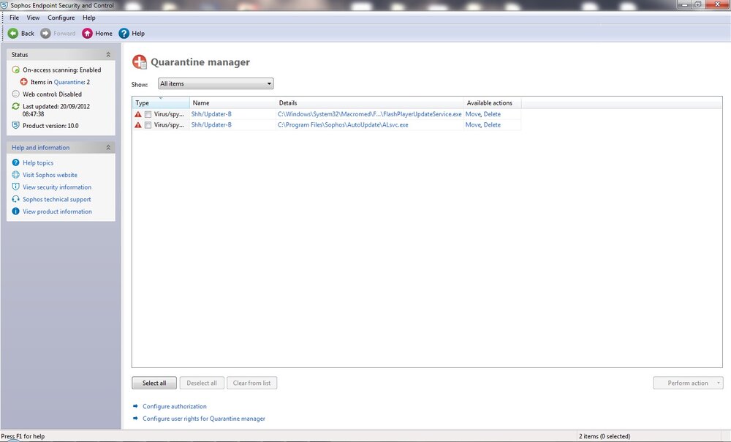The height and width of the screenshot is (442, 731).
Task: Open Configure user rights for Quarantine manager
Action: tap(204, 418)
